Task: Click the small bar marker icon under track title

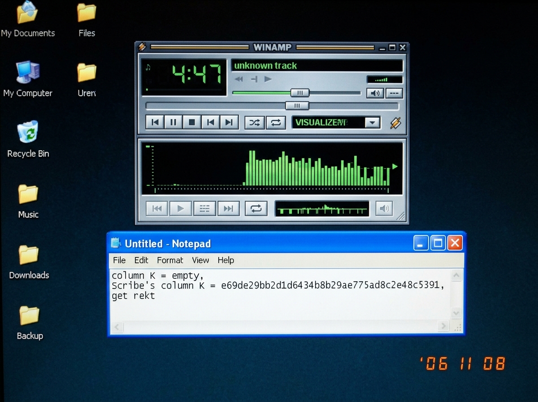Action: [x=254, y=79]
